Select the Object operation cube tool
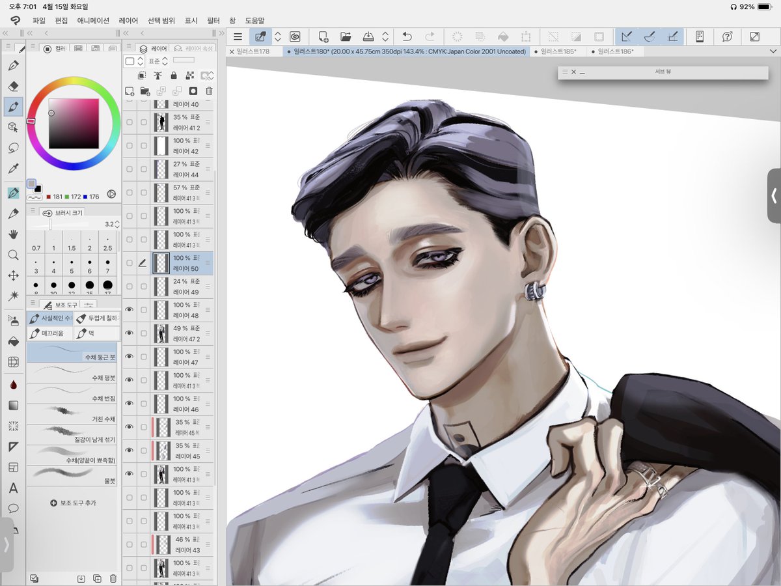Image resolution: width=781 pixels, height=586 pixels. [x=13, y=127]
